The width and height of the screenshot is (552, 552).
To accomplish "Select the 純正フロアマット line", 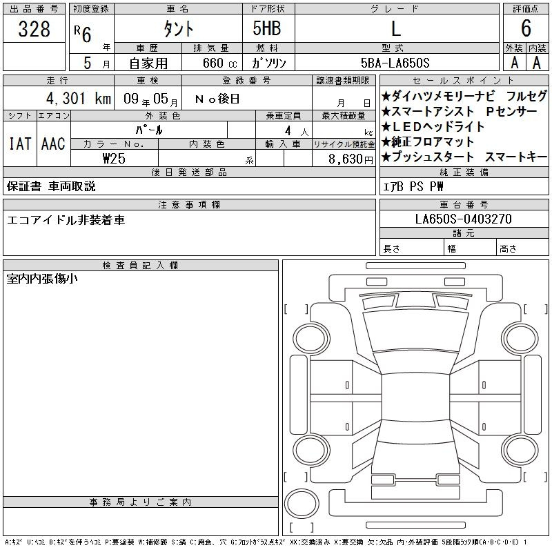I will click(428, 141).
